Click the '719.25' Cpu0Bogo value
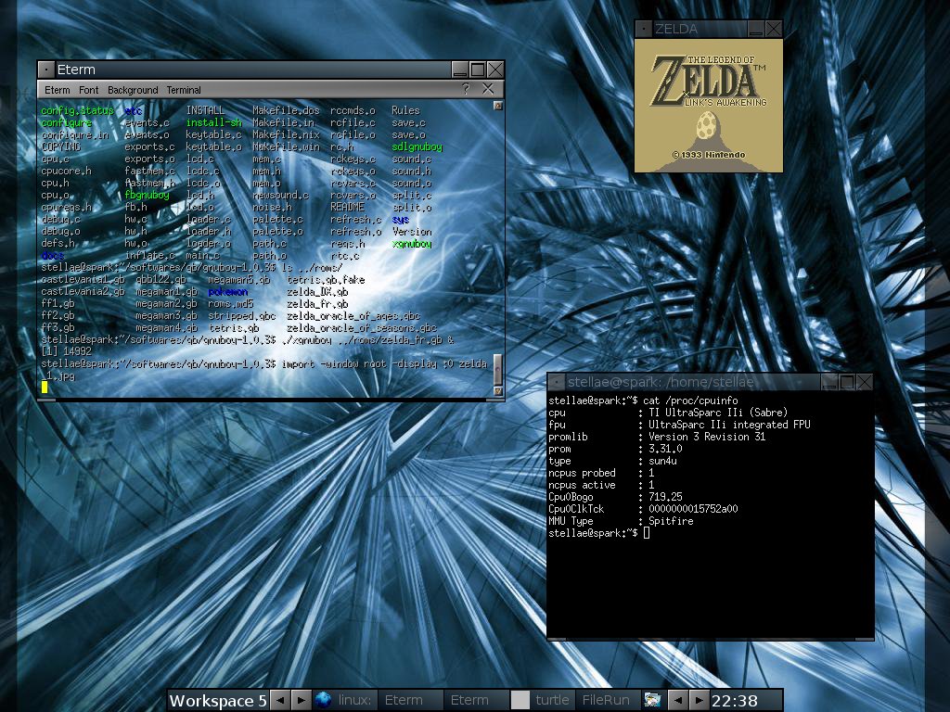 pyautogui.click(x=665, y=497)
